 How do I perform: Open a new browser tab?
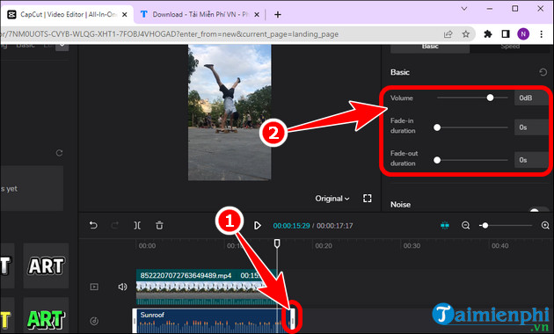(278, 14)
